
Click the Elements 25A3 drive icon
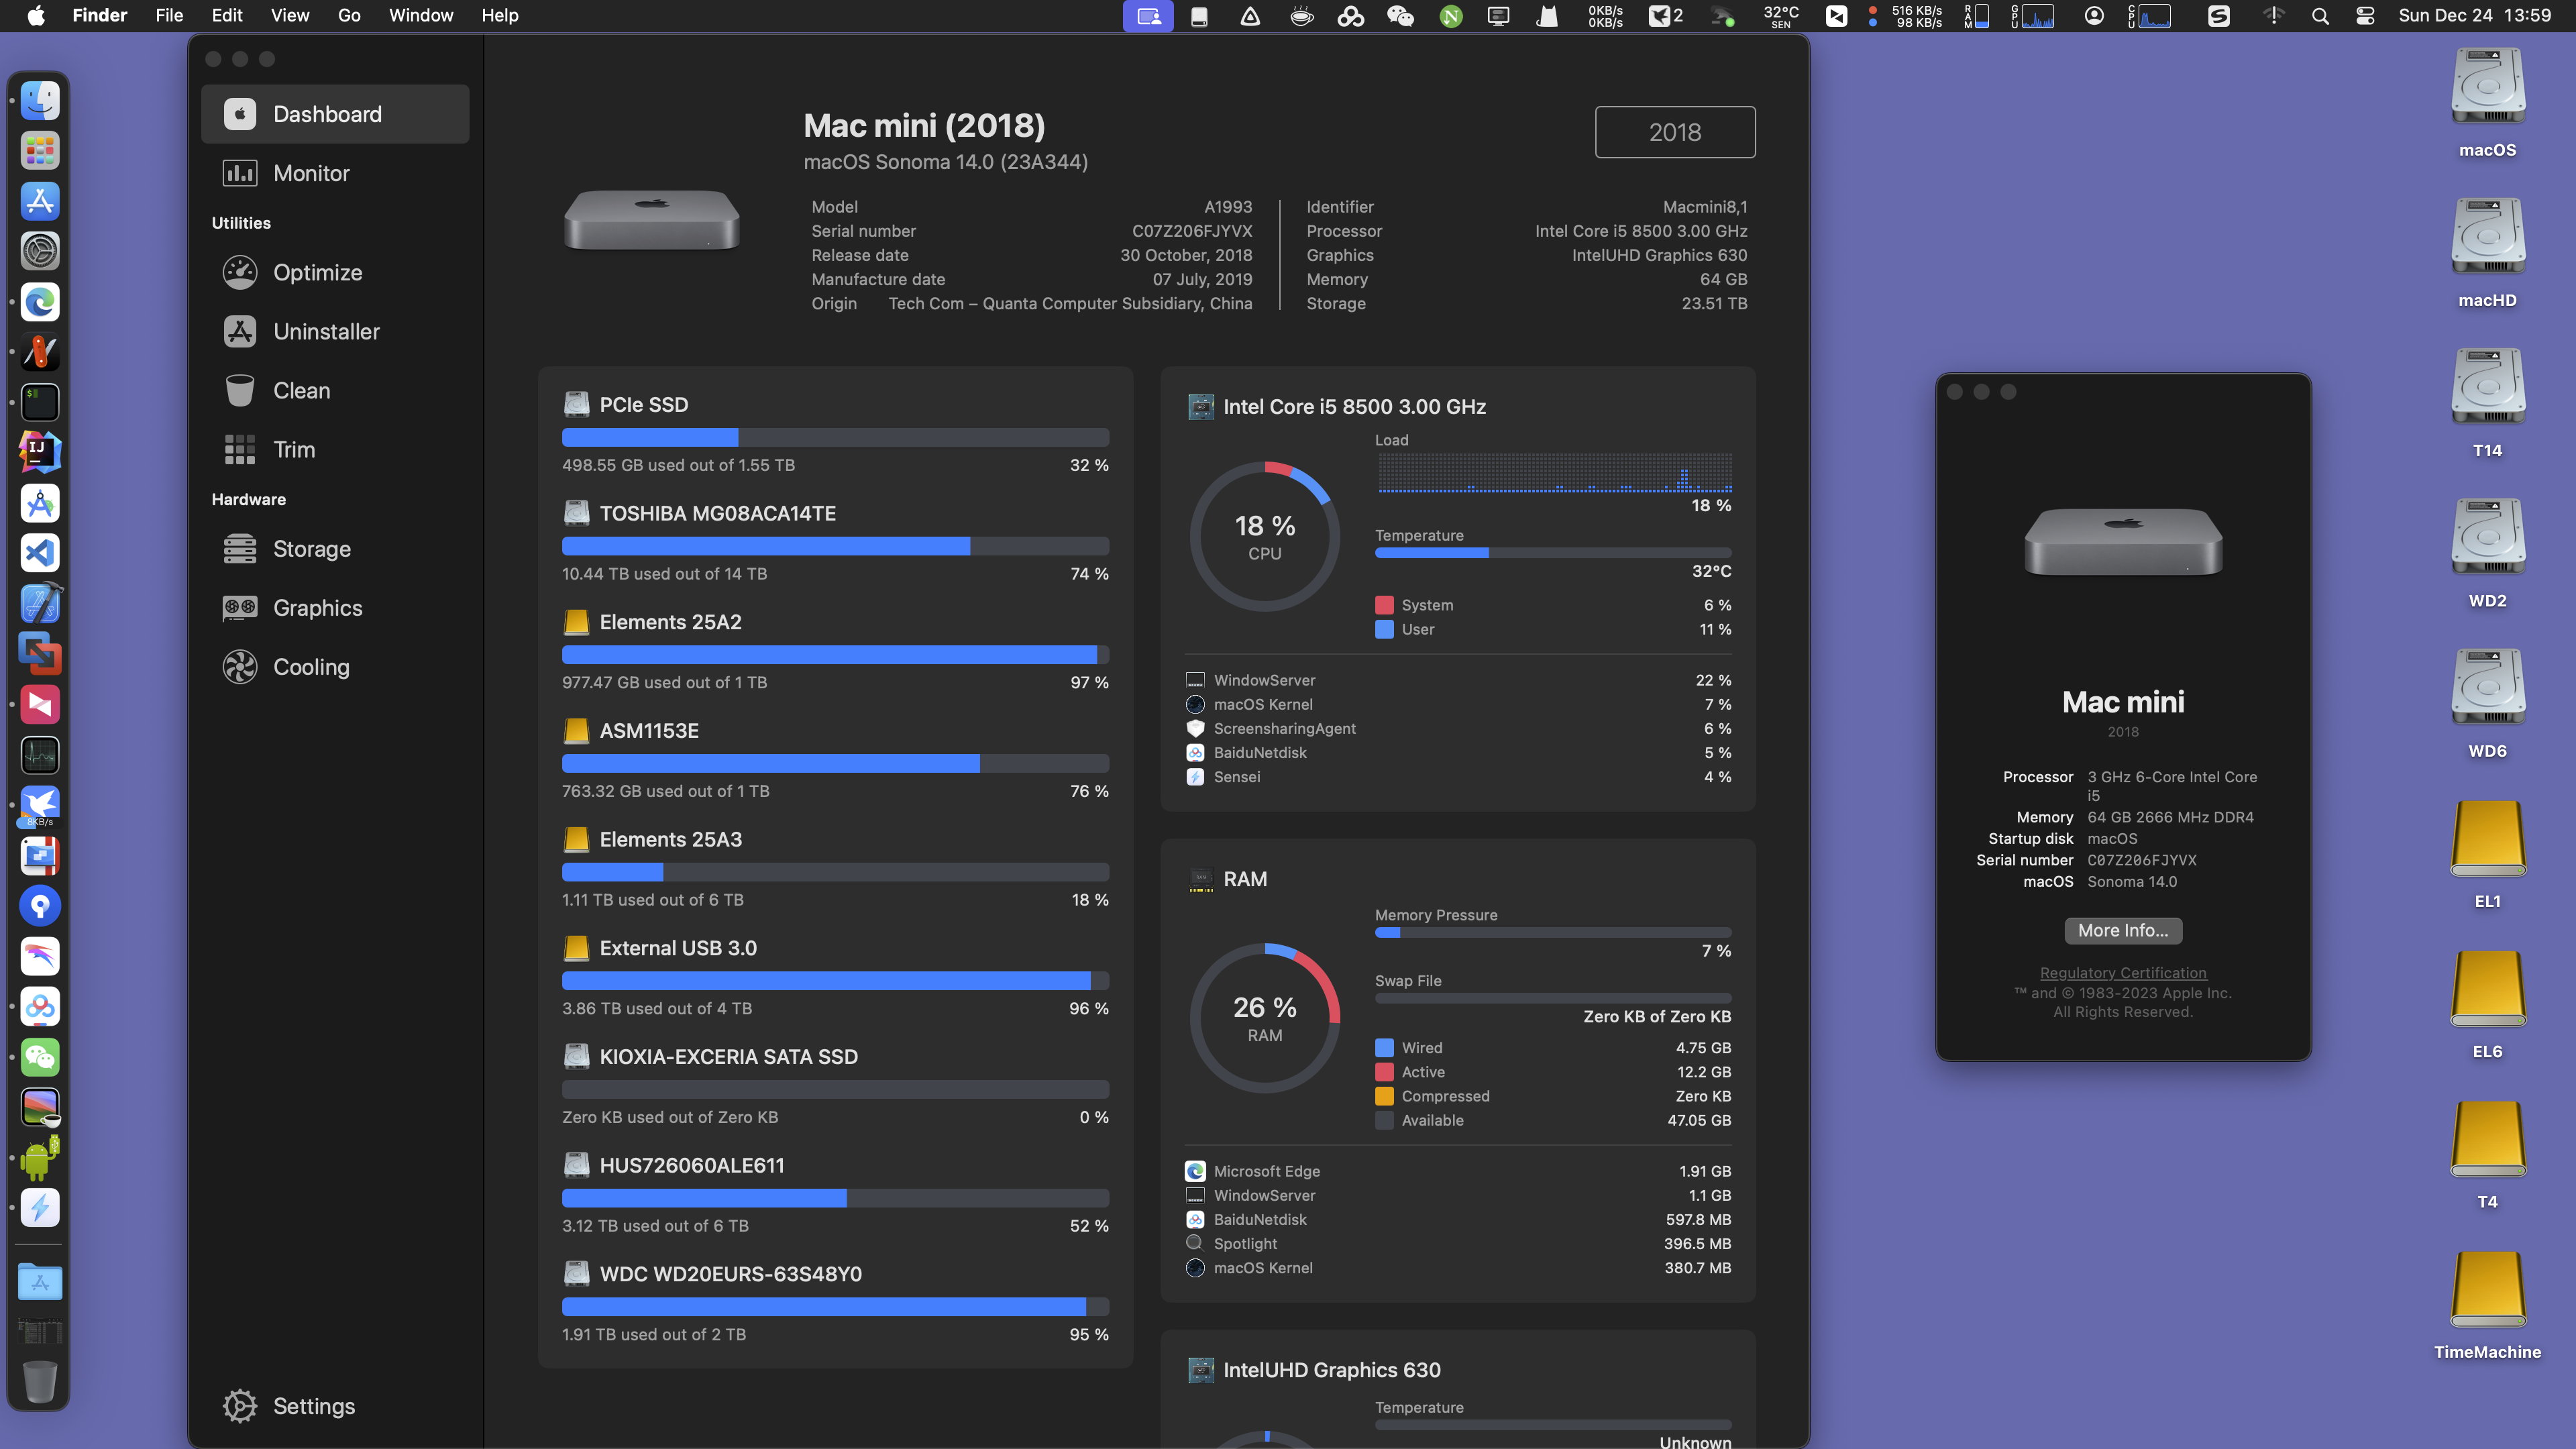point(576,839)
